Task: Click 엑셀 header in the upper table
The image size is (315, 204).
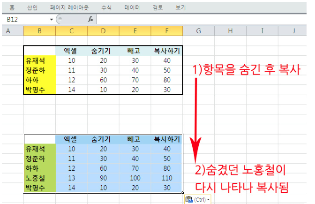Action: [x=72, y=51]
